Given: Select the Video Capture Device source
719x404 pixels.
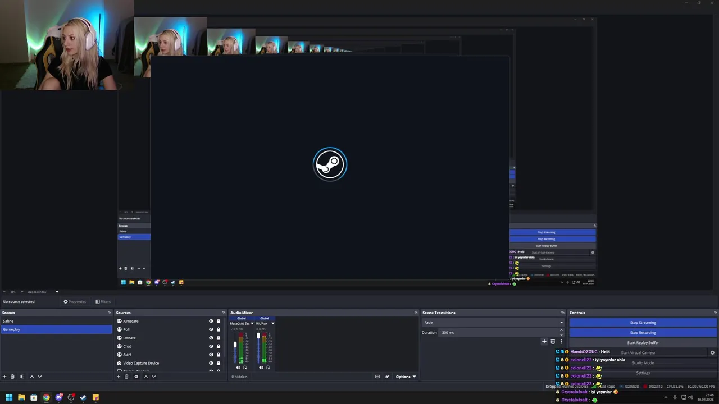Looking at the screenshot, I should (169, 363).
